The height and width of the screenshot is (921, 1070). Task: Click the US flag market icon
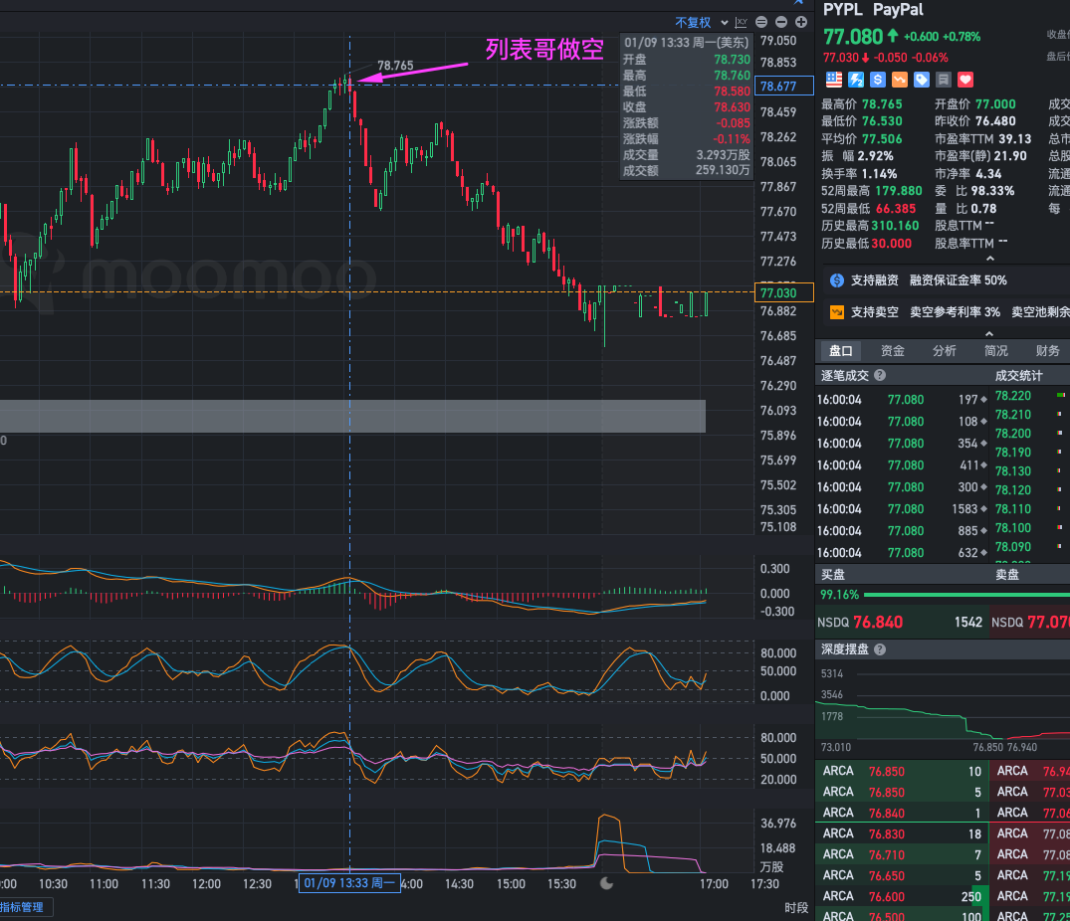[834, 80]
